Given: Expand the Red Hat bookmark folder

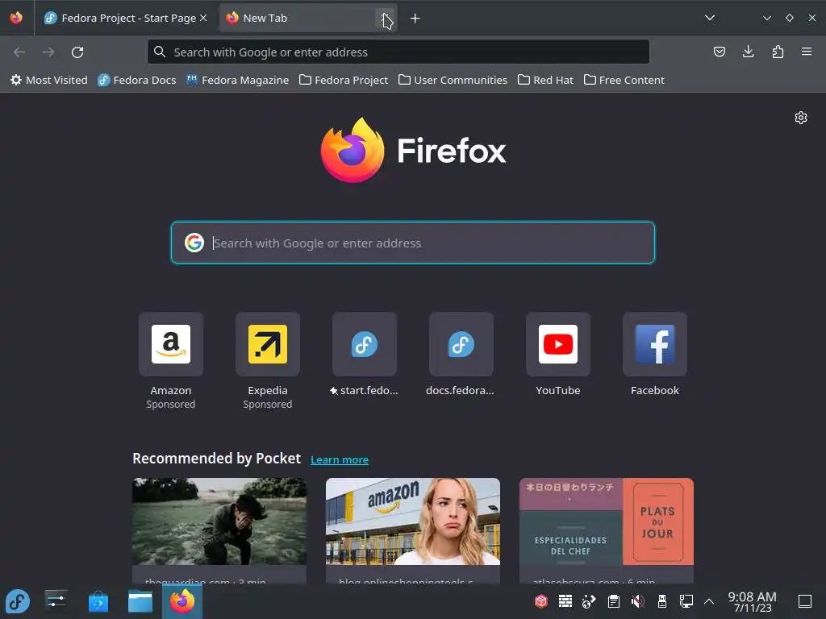Looking at the screenshot, I should (546, 80).
